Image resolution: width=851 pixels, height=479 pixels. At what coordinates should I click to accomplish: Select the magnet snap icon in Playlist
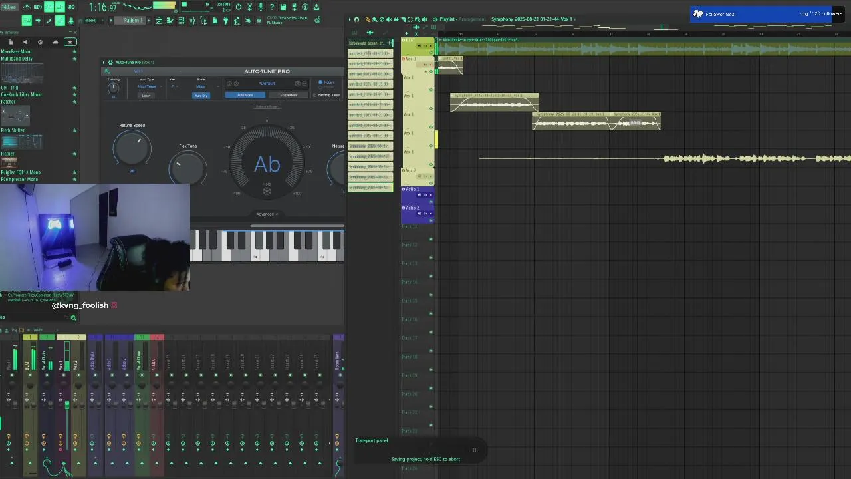pos(356,19)
